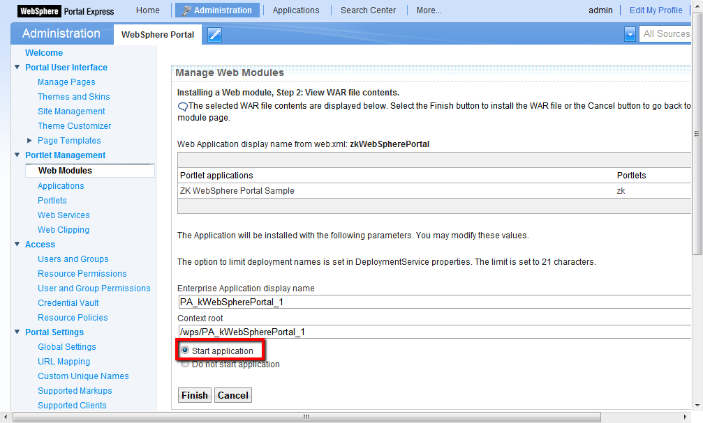Click the scroll down arrow
Viewport: 703px width, 423px height.
(697, 406)
